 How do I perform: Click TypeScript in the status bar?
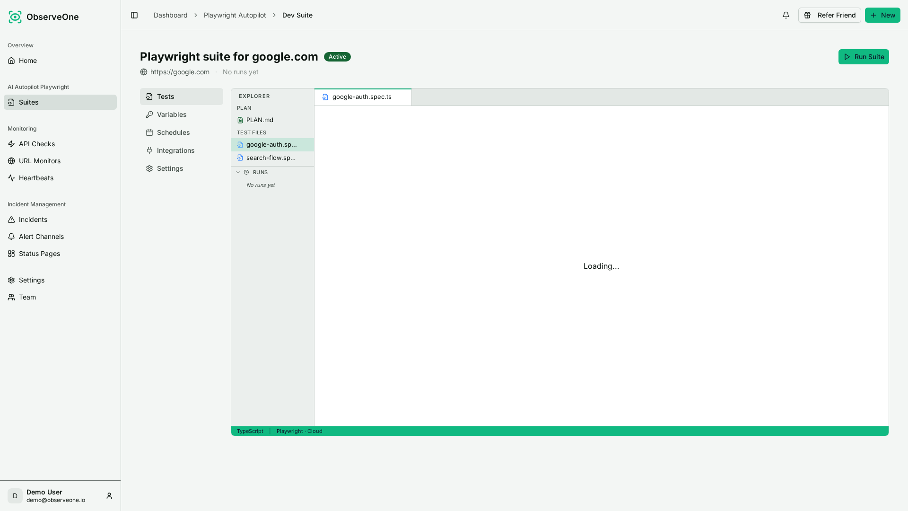(250, 431)
